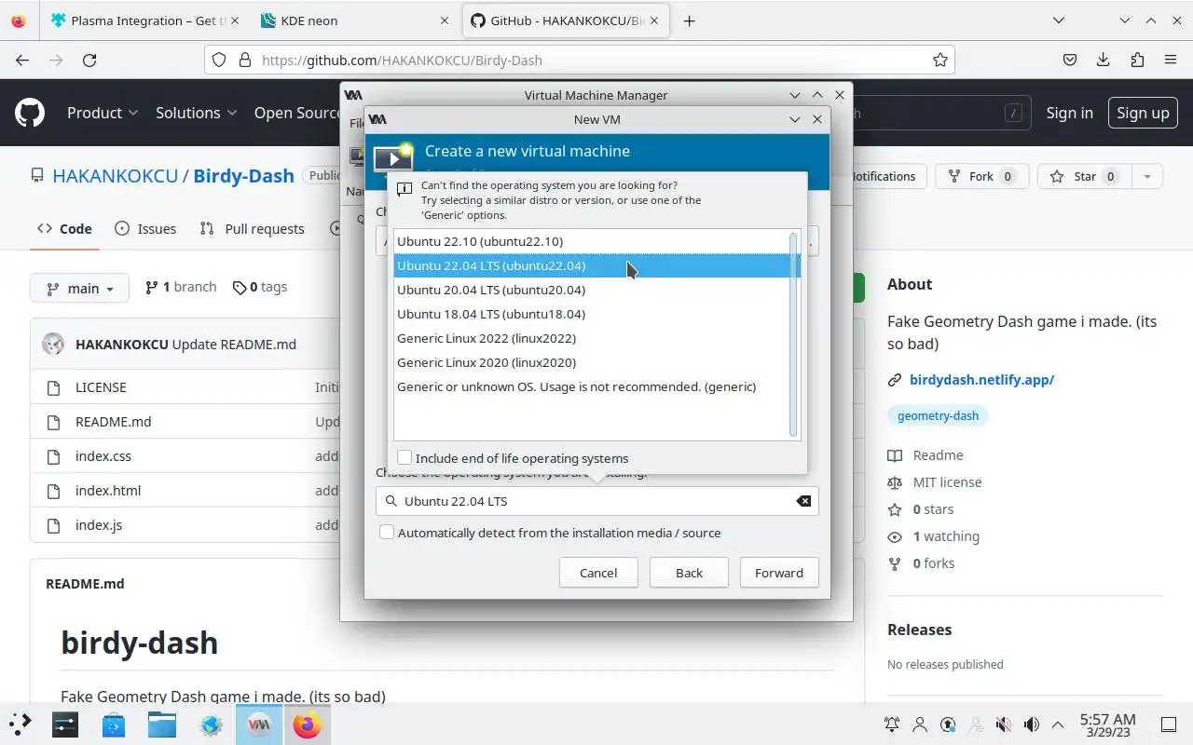The width and height of the screenshot is (1193, 745).
Task: Open updates tray icon
Action: click(948, 725)
